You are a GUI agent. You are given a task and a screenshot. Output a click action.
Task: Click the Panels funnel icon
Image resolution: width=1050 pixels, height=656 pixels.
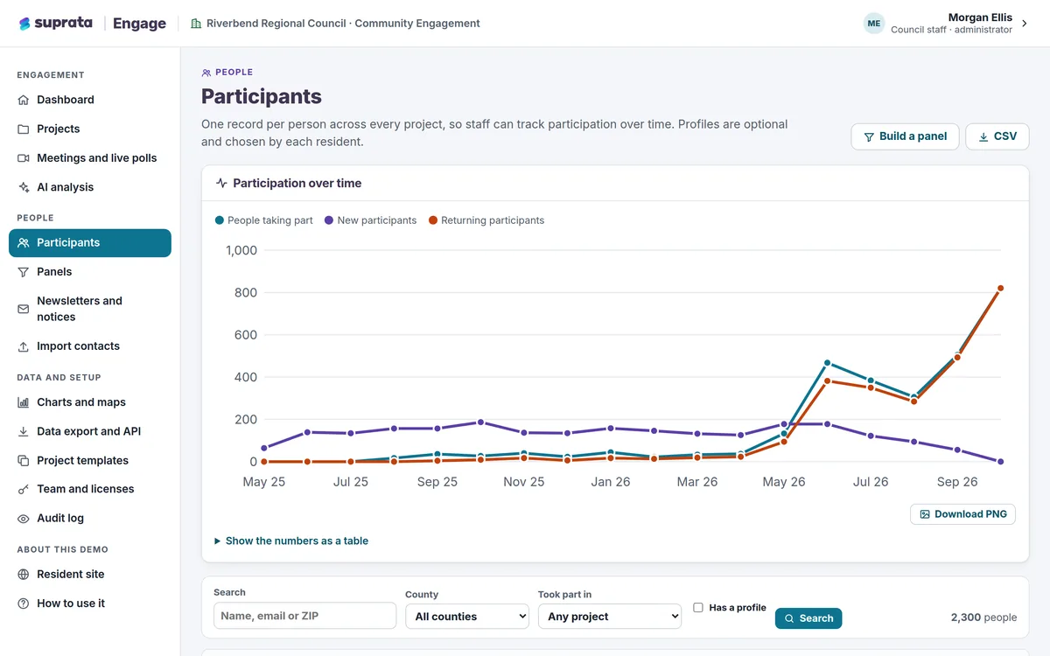pos(24,272)
